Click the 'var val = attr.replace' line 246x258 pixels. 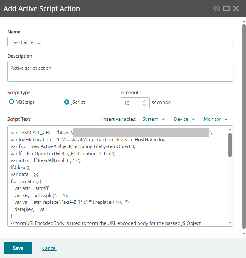coord(72,202)
